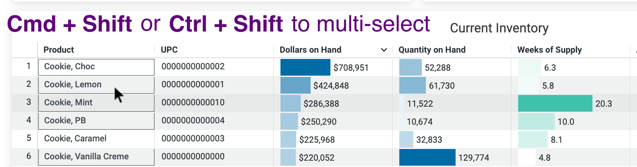Select UPC 0000000000010 cell

pyautogui.click(x=193, y=103)
